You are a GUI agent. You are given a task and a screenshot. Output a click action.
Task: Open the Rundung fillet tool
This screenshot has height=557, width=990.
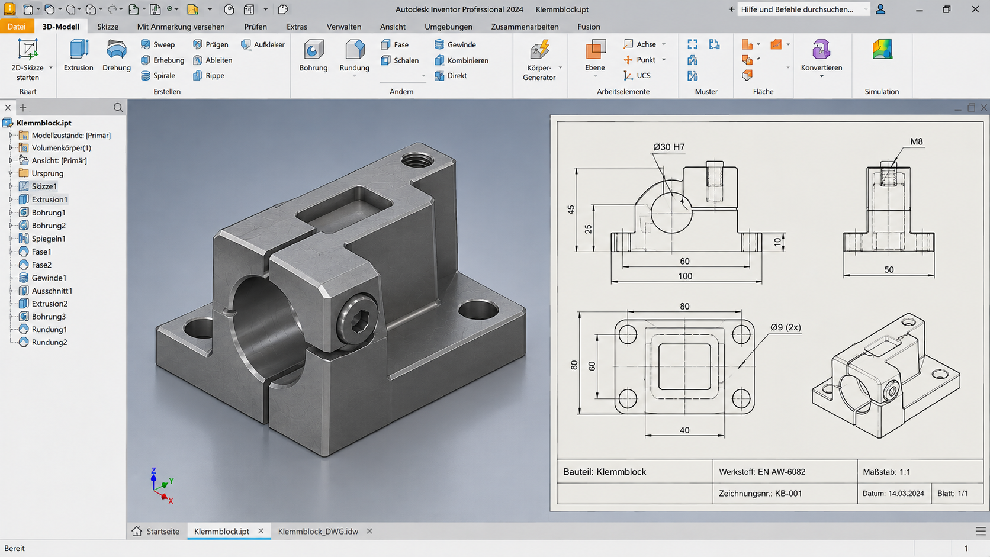[354, 55]
